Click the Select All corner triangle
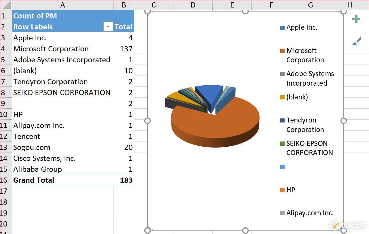Screen dimensions: 369x234 [6, 5]
